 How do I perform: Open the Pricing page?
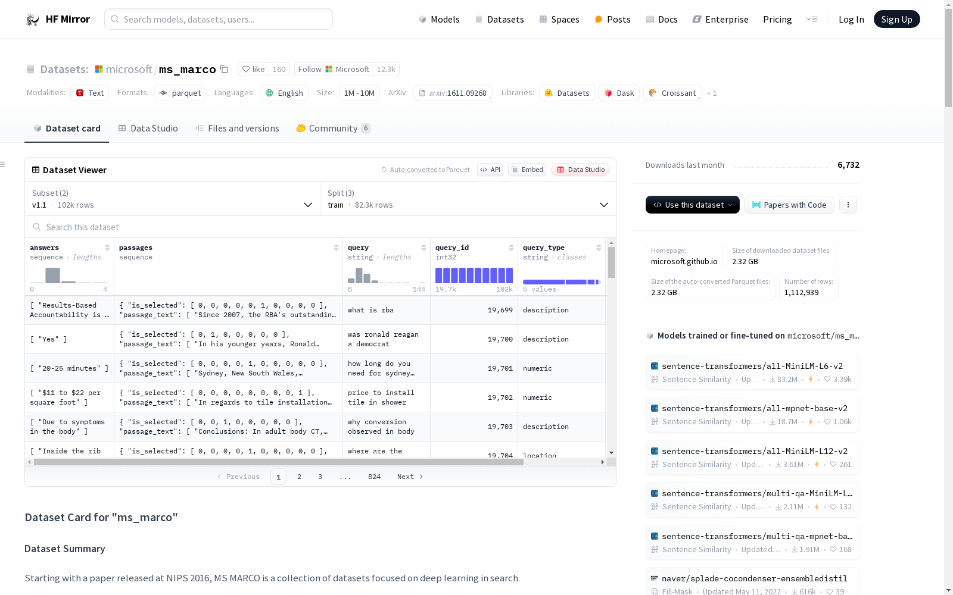pos(777,19)
